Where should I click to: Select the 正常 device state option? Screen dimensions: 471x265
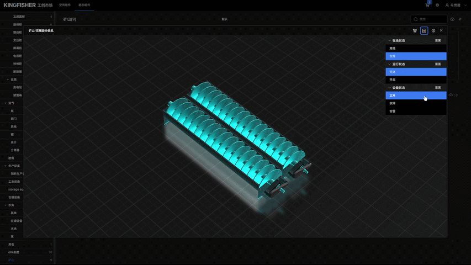click(416, 96)
